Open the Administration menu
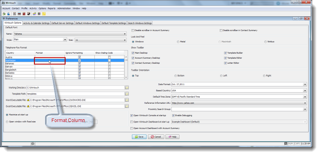 point(64,8)
